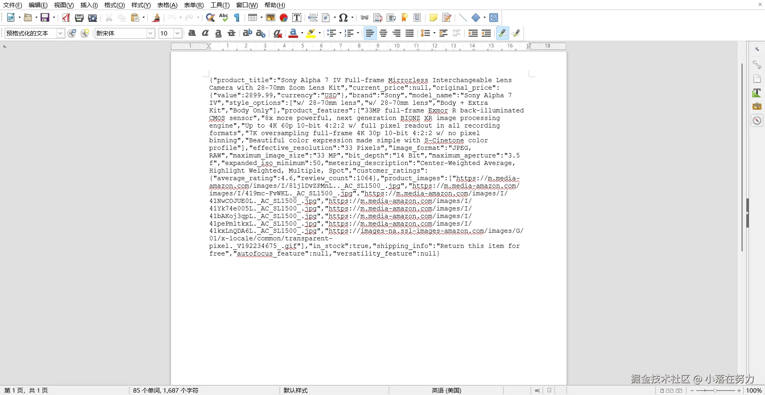Center the paragraph horizontally
The width and height of the screenshot is (765, 395).
[x=383, y=33]
